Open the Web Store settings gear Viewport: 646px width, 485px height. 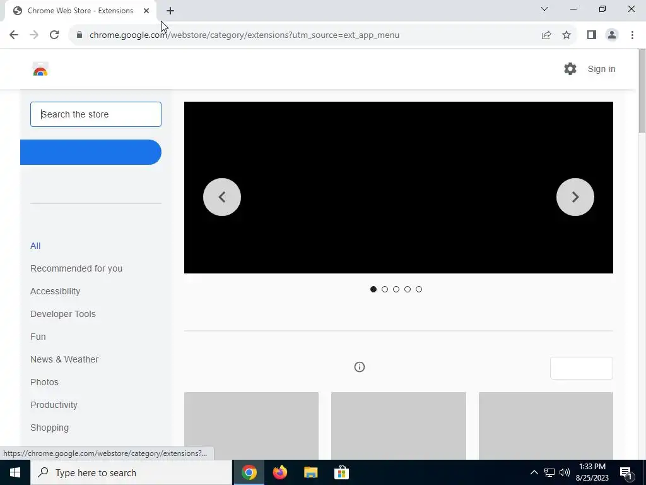[x=570, y=69]
